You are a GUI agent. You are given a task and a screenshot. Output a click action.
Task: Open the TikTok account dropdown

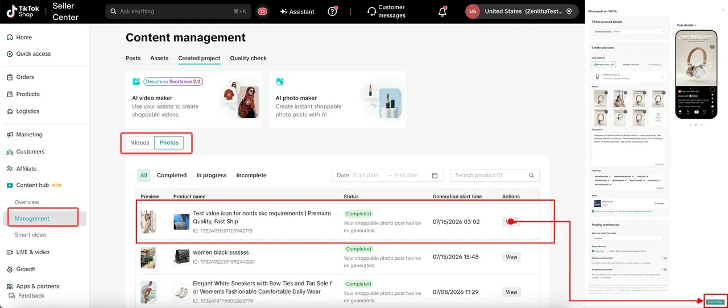tap(629, 31)
